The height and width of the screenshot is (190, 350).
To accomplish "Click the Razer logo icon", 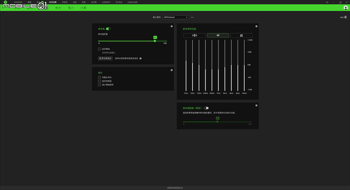I will [5, 2].
